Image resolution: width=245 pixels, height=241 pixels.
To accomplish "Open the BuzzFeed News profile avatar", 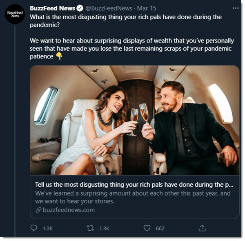I will [x=15, y=14].
